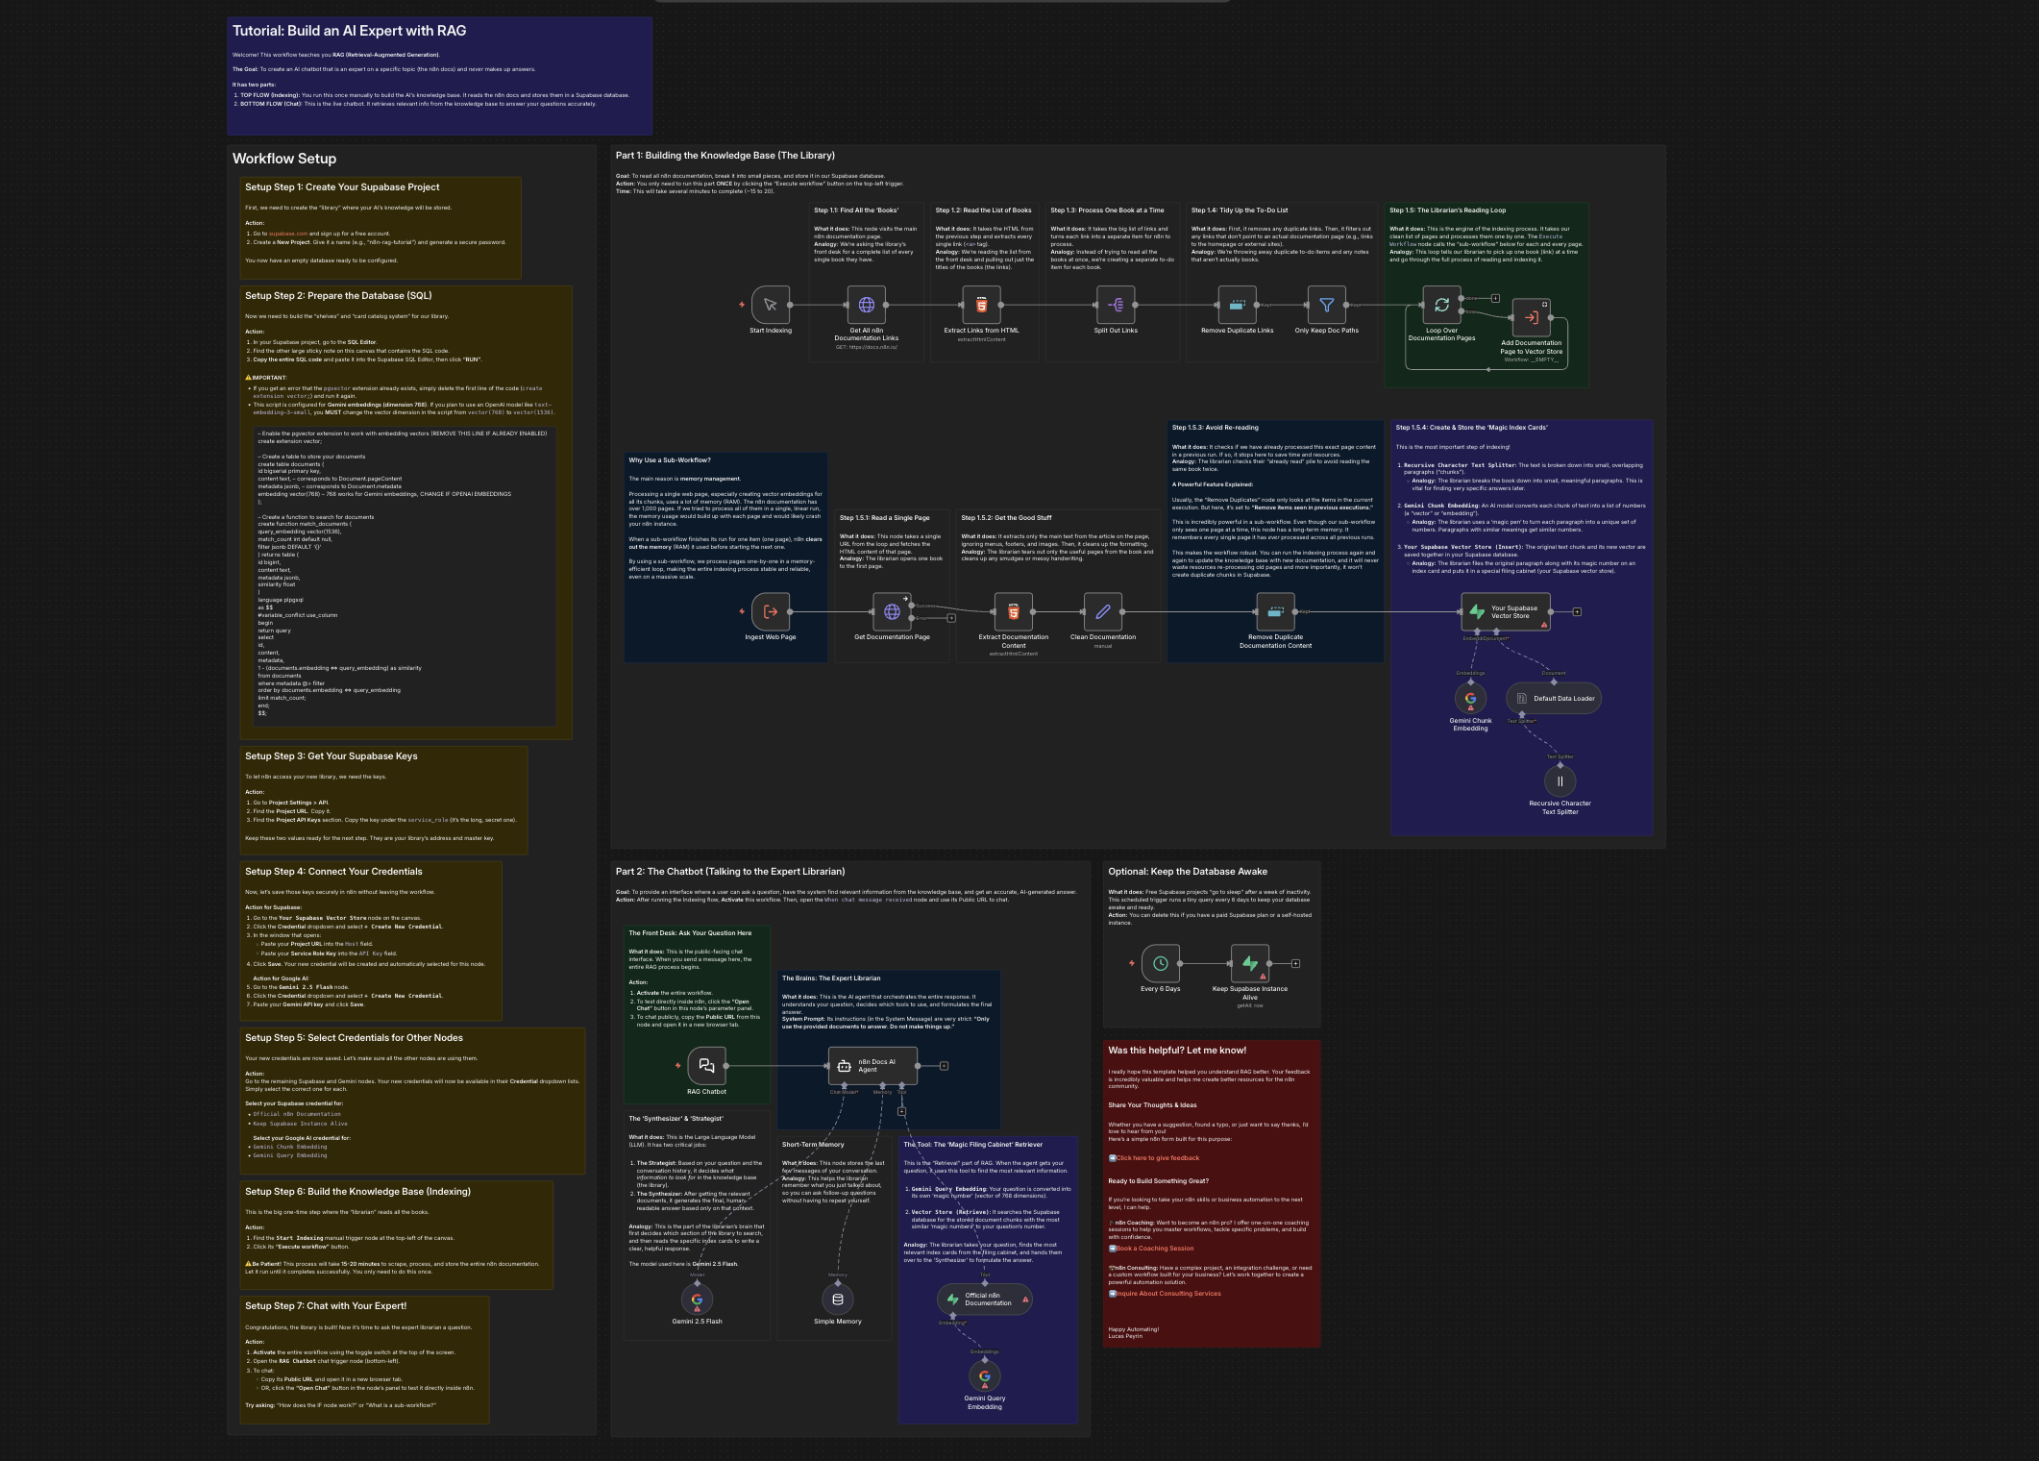Open the HTML5 icon on Extract Links from HTML
This screenshot has height=1461, width=2039.
click(x=982, y=305)
